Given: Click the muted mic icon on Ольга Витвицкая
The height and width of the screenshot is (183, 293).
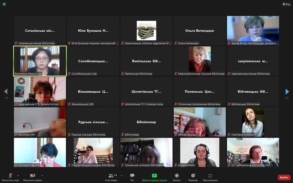Looking at the screenshot, I should [176, 43].
